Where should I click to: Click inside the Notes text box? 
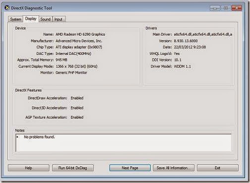[124, 143]
